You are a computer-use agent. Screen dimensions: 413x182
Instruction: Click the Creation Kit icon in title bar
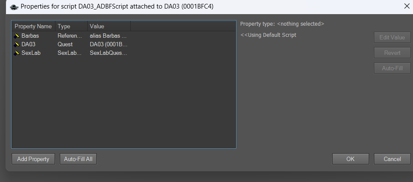click(14, 7)
